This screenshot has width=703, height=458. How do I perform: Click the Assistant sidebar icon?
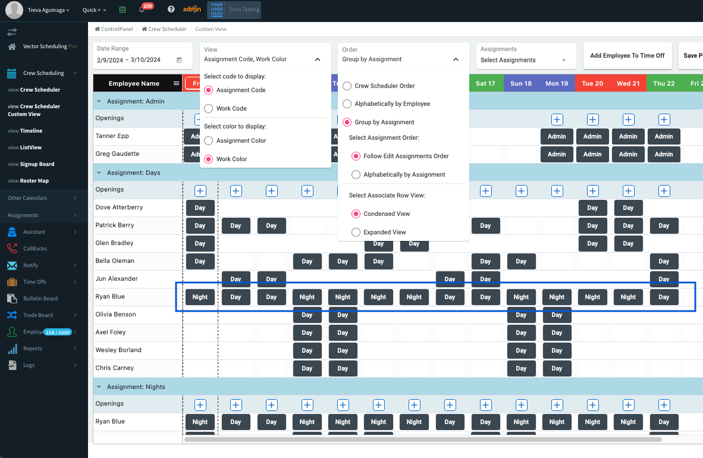(x=12, y=232)
